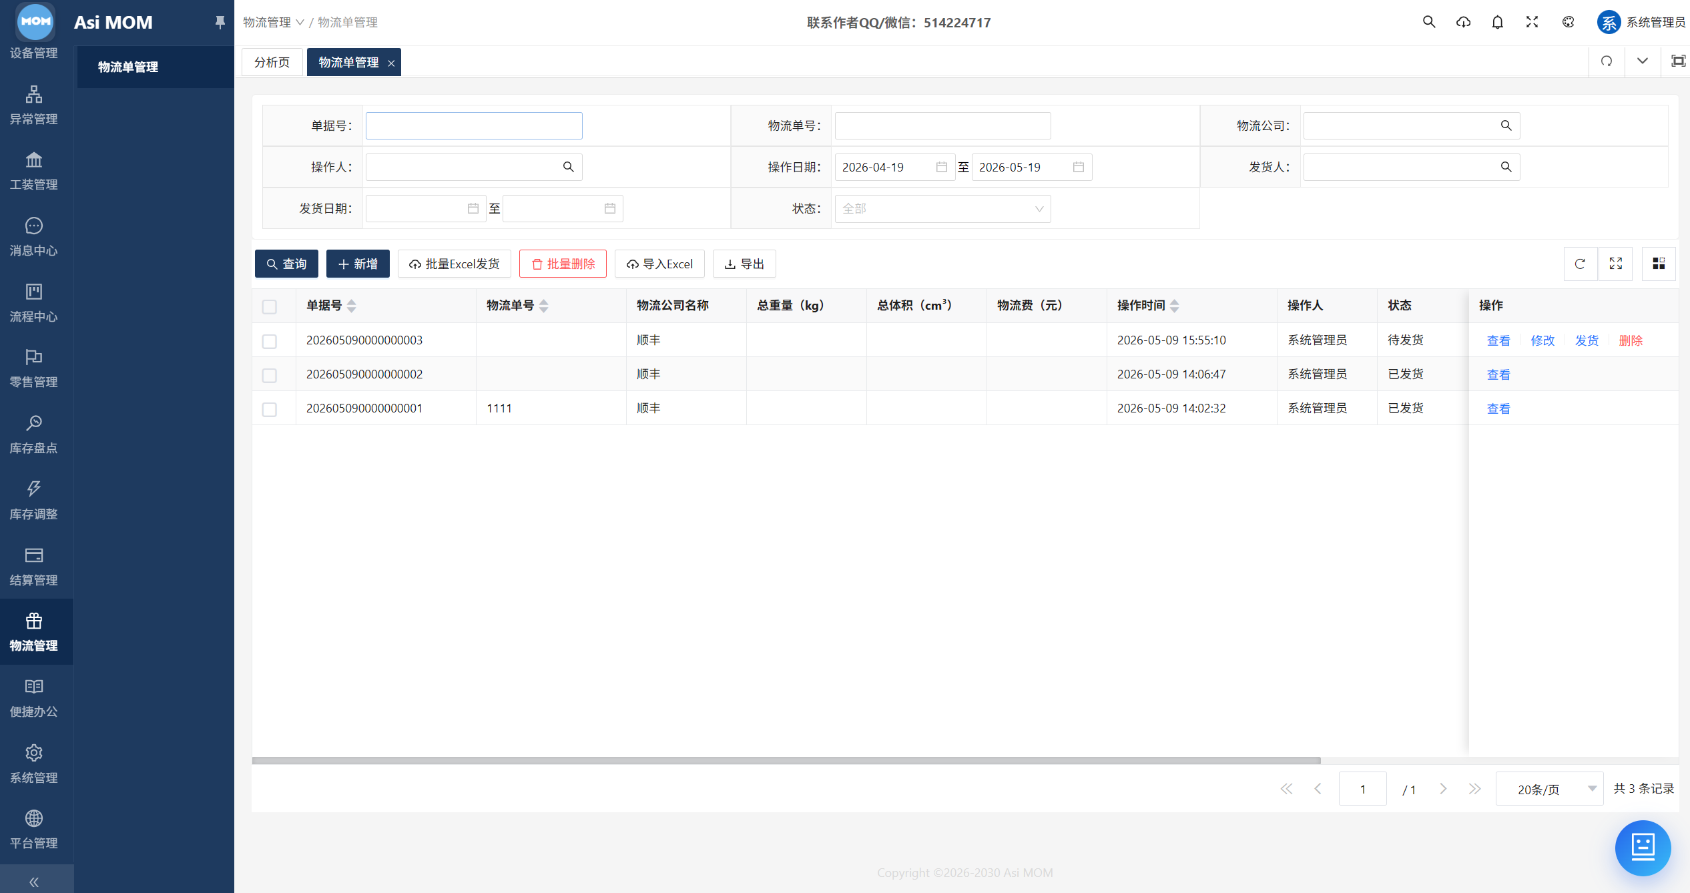
Task: Click the table refresh icon
Action: tap(1580, 264)
